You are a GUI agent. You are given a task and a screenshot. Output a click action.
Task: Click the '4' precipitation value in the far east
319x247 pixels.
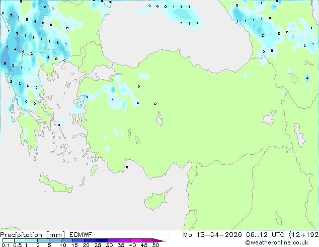pos(307,78)
